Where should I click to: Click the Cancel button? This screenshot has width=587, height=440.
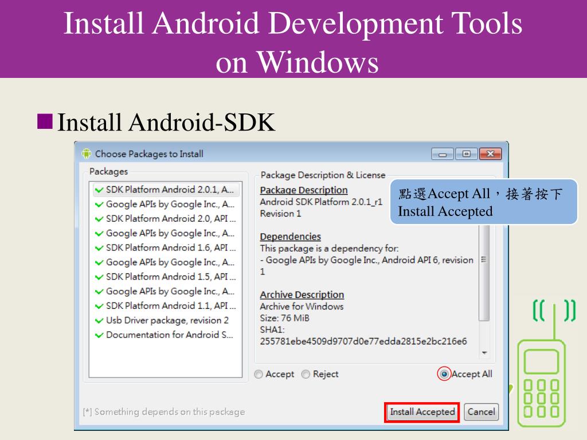click(x=481, y=412)
